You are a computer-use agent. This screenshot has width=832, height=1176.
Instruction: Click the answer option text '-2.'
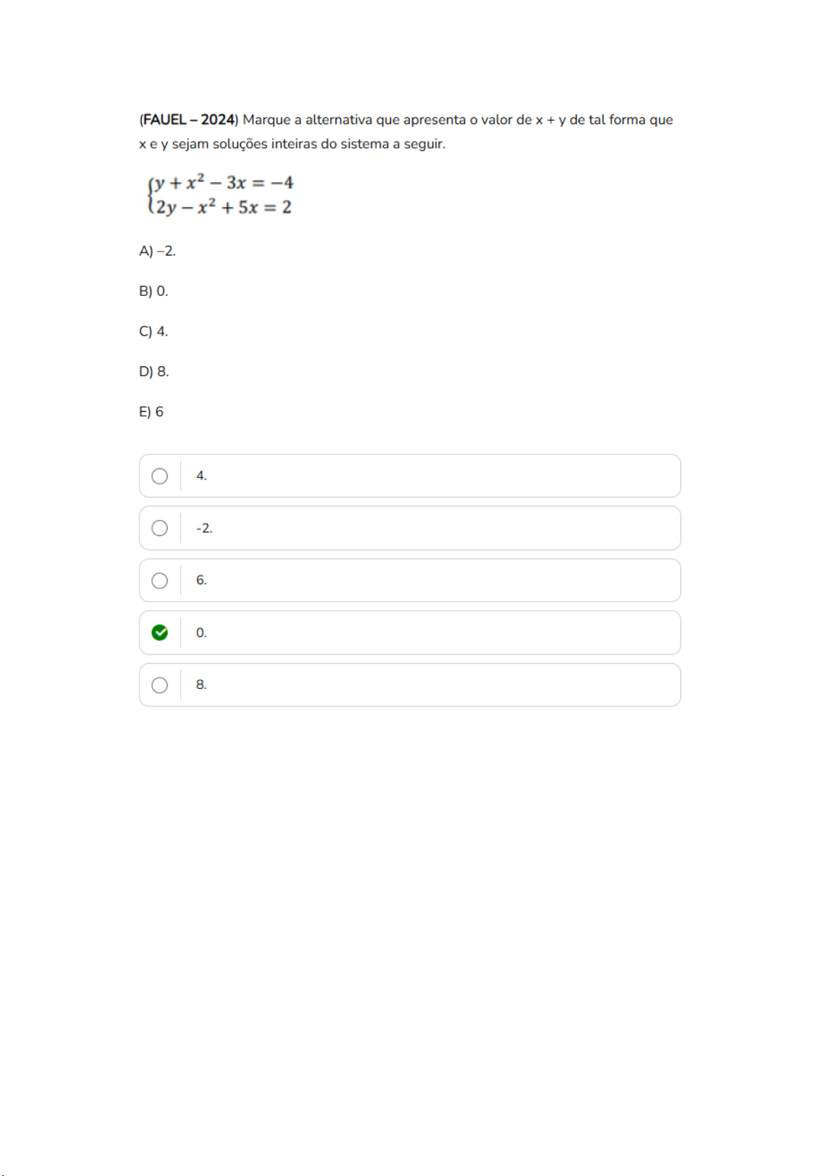pyautogui.click(x=204, y=528)
